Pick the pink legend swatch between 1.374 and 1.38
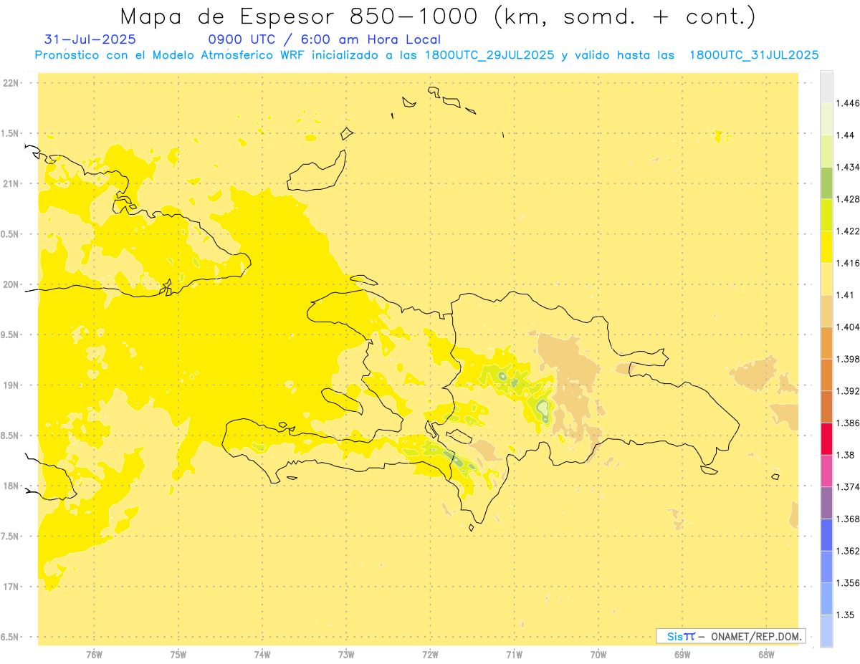860x664 pixels. pyautogui.click(x=826, y=471)
